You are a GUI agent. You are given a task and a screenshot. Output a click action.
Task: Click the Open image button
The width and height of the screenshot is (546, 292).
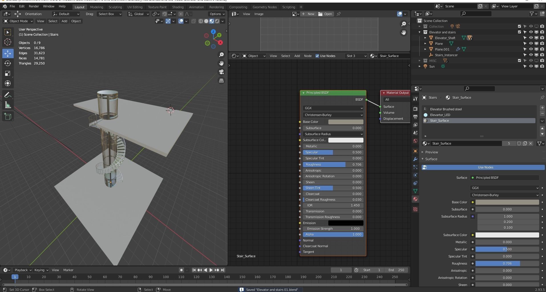pos(325,14)
